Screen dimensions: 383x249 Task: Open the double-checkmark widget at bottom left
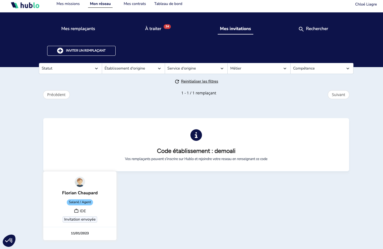point(9,240)
